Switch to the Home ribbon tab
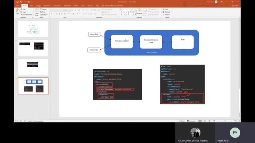 [x=25, y=6]
